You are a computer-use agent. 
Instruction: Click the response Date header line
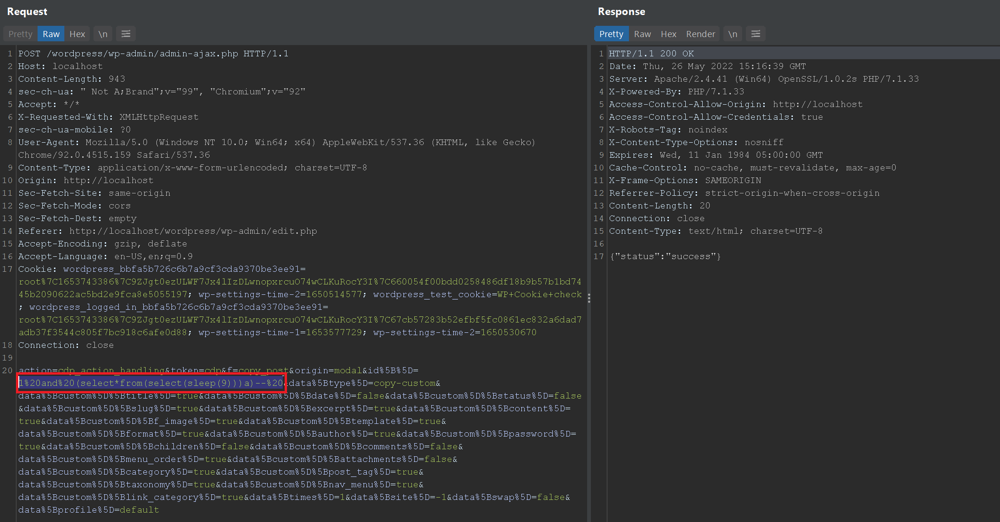point(708,66)
